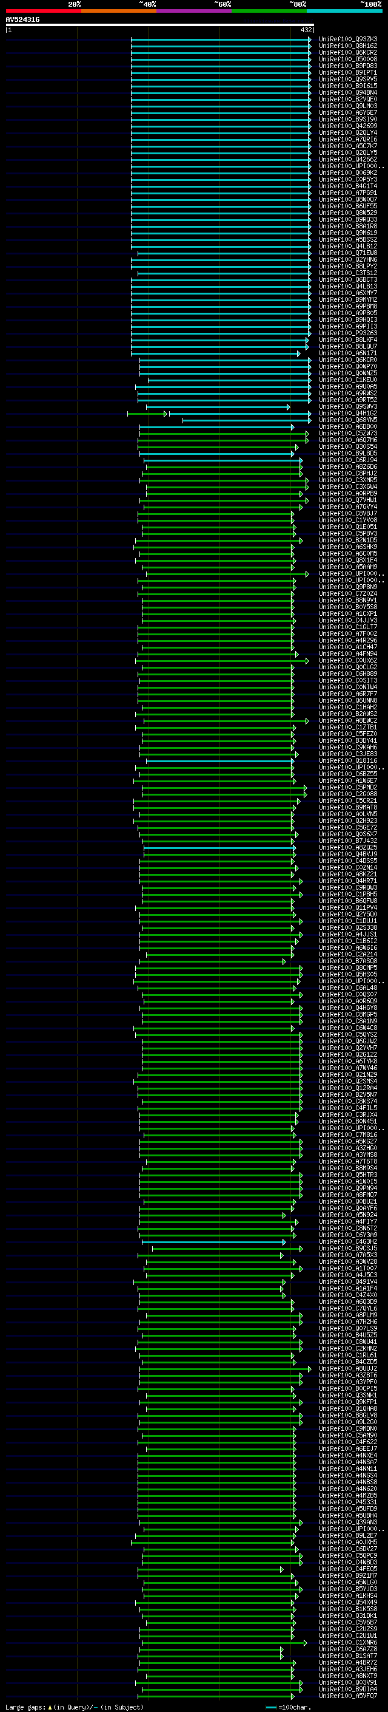Select hit label UniRef100_A8ZQ25
The width and height of the screenshot is (388, 1712).
pos(348,847)
